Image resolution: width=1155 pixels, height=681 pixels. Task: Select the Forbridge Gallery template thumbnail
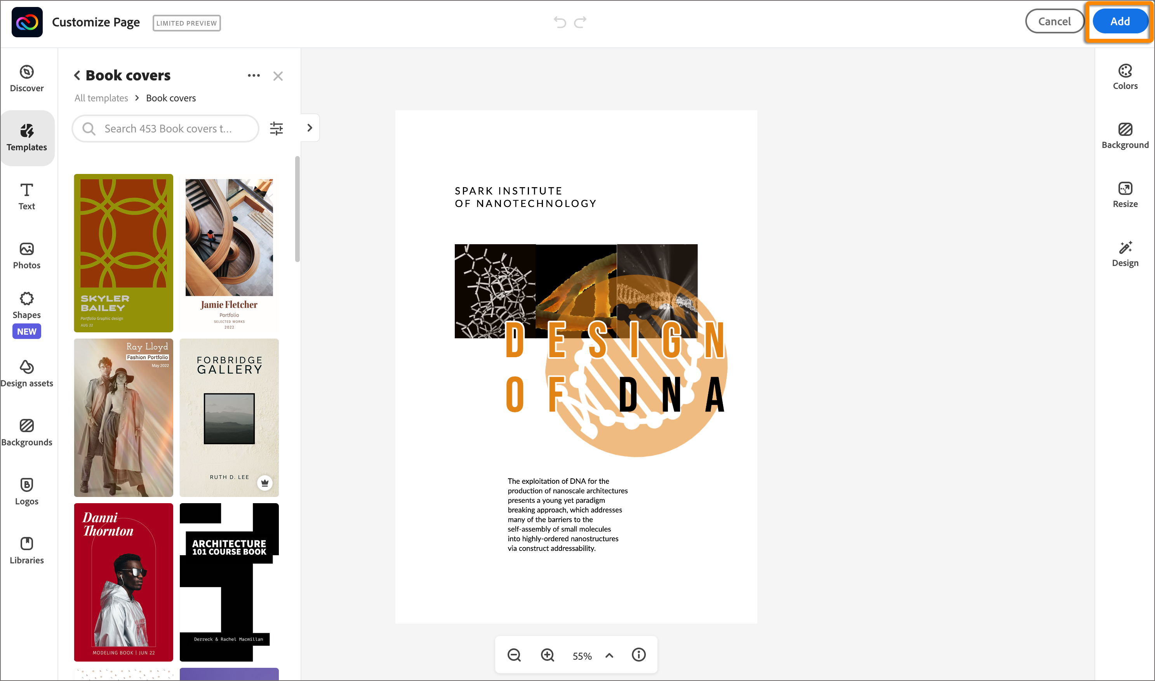click(x=229, y=417)
